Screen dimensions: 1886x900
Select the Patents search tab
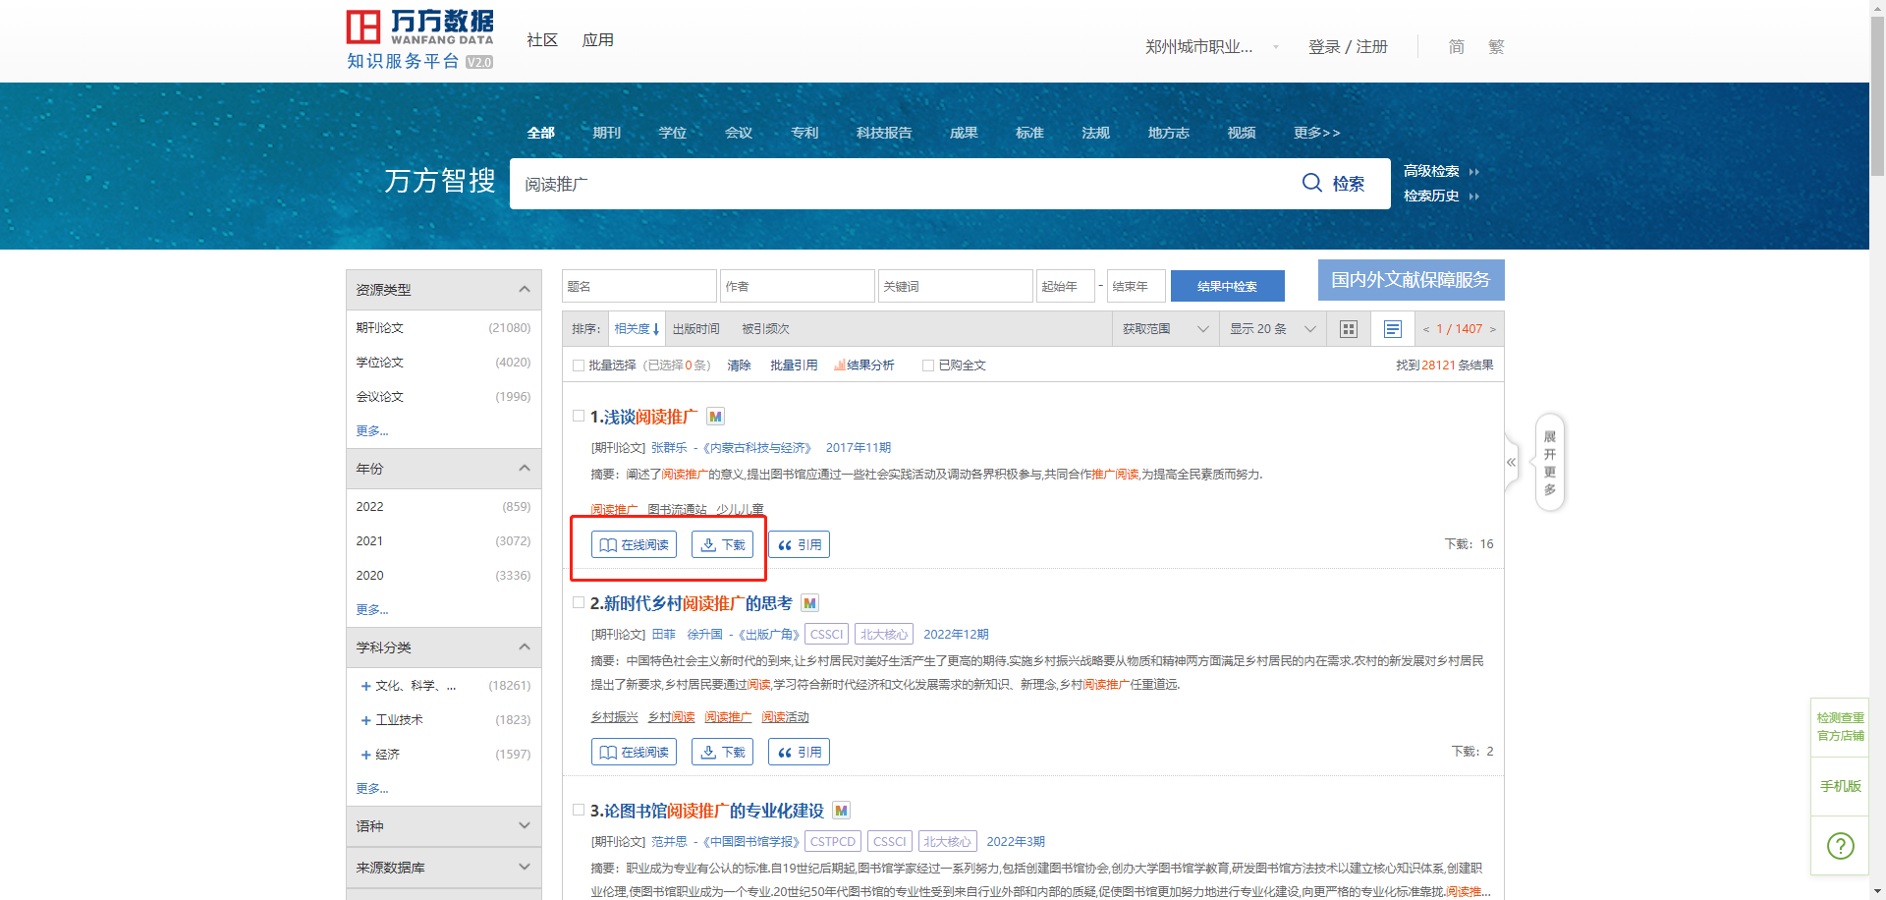[x=804, y=133]
